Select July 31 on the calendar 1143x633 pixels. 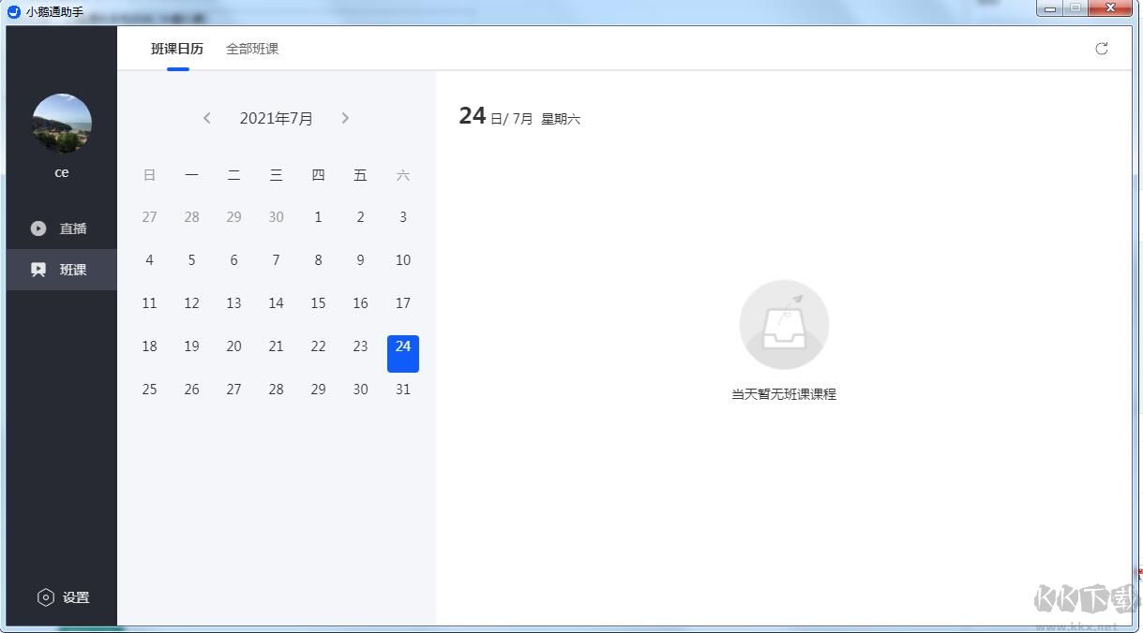(402, 389)
